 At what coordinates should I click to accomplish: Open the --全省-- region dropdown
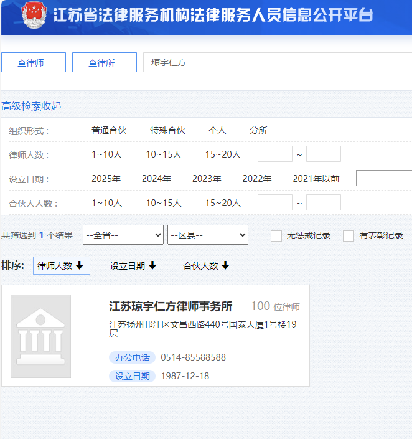click(123, 235)
